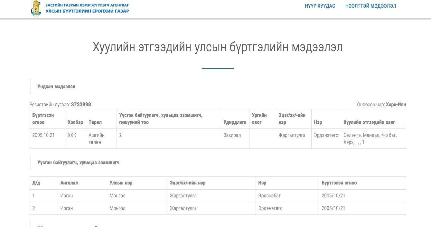Click the Хуулийн этгээдийн хаяг column header
The width and height of the screenshot is (431, 227).
(x=369, y=122)
